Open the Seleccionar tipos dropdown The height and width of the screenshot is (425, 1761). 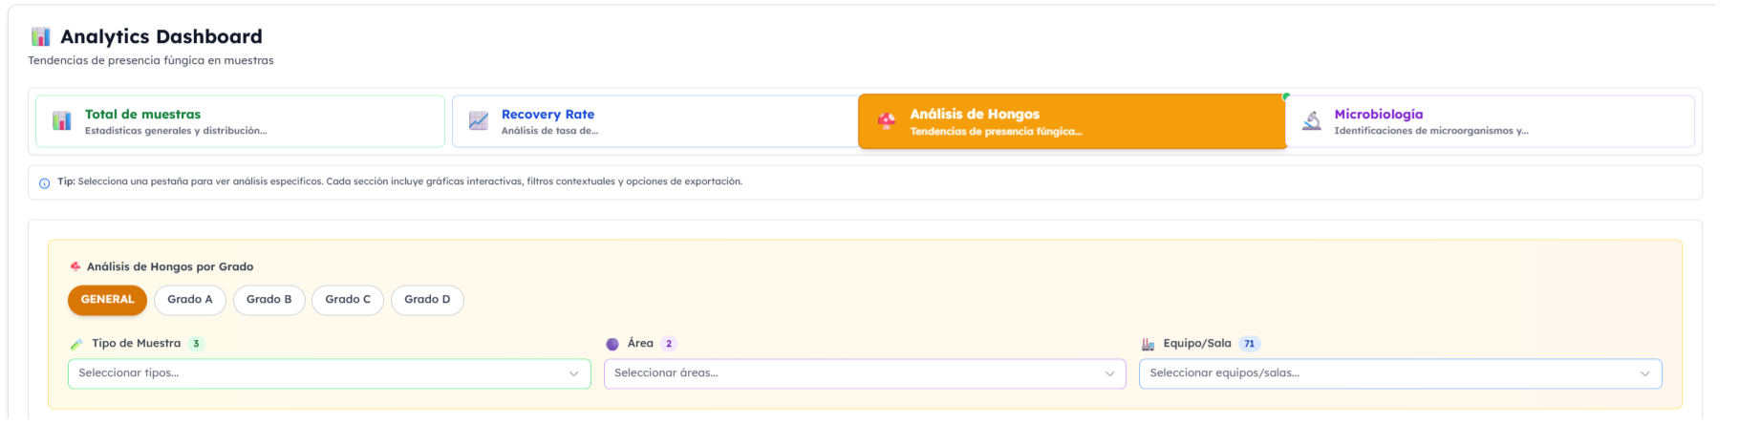pyautogui.click(x=329, y=373)
